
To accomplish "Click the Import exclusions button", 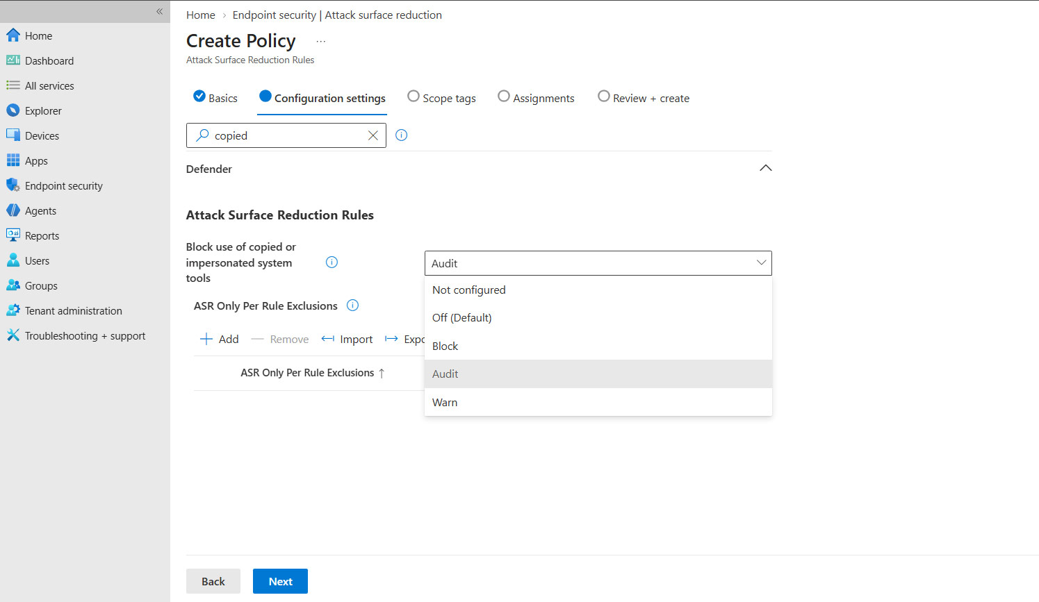I will pos(347,339).
